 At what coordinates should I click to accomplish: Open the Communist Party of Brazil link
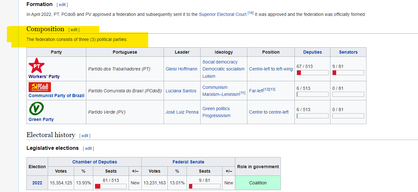56,96
